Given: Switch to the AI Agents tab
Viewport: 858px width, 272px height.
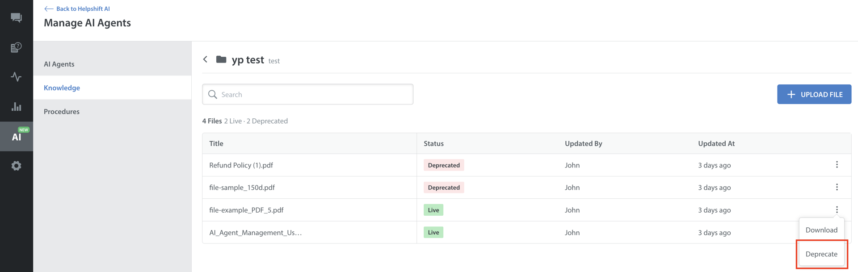Looking at the screenshot, I should click(x=59, y=64).
